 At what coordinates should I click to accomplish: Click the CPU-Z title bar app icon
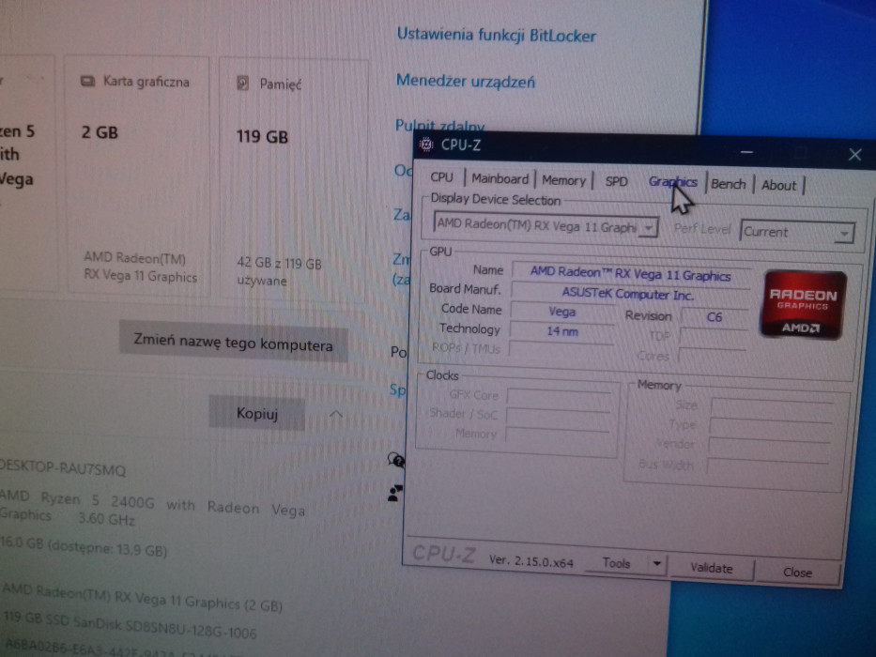pos(426,145)
